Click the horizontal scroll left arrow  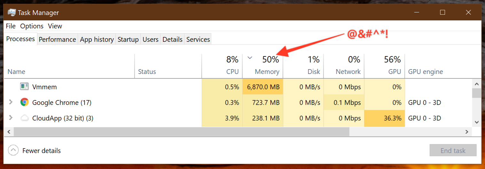pos(9,132)
